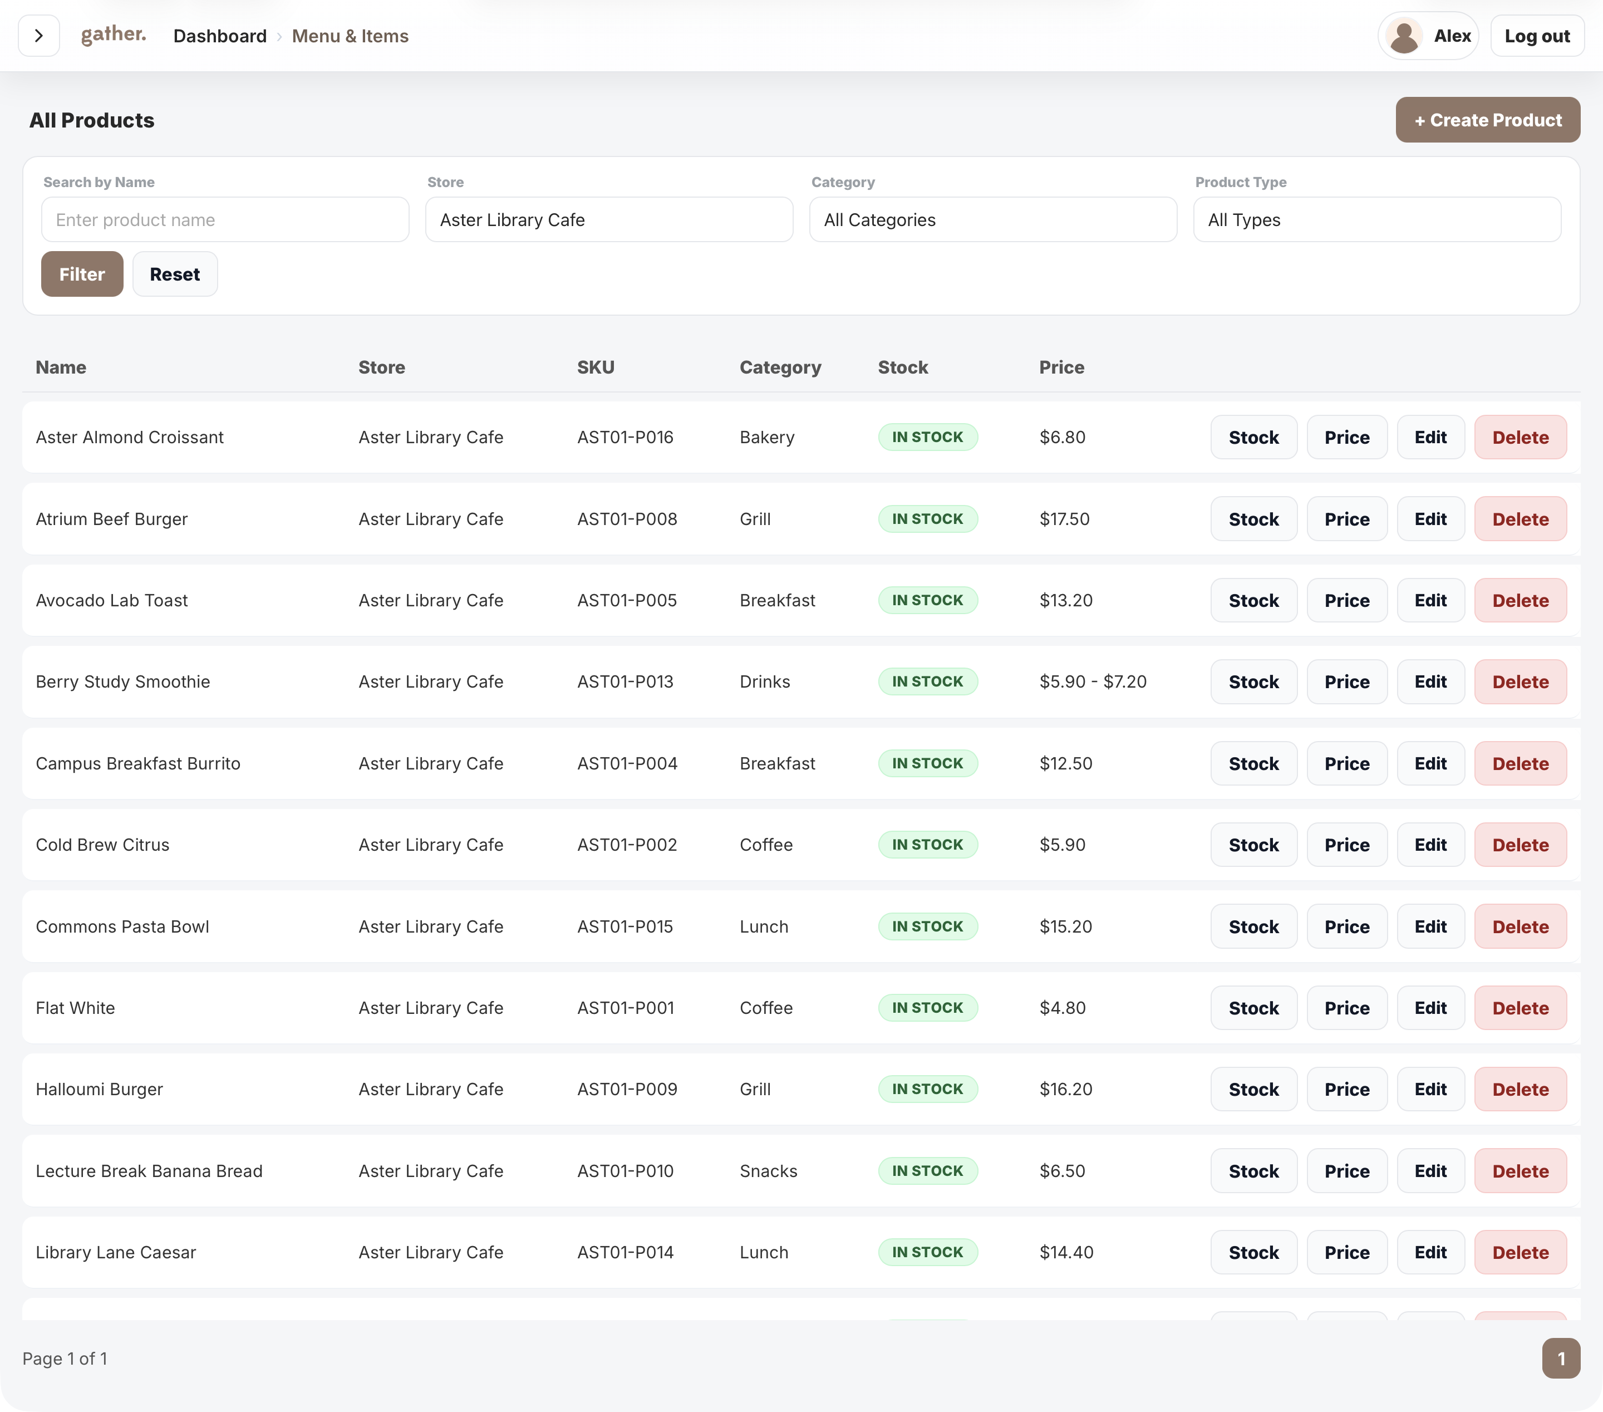Screen dimensions: 1603x1412
Task: Edit Commons Pasta Bowl
Action: (1430, 927)
